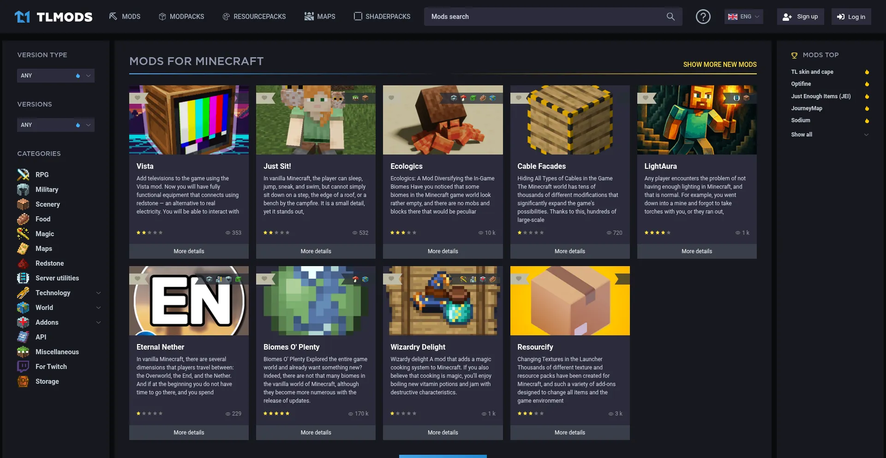Open the Cable Facades thumbnail image

570,120
